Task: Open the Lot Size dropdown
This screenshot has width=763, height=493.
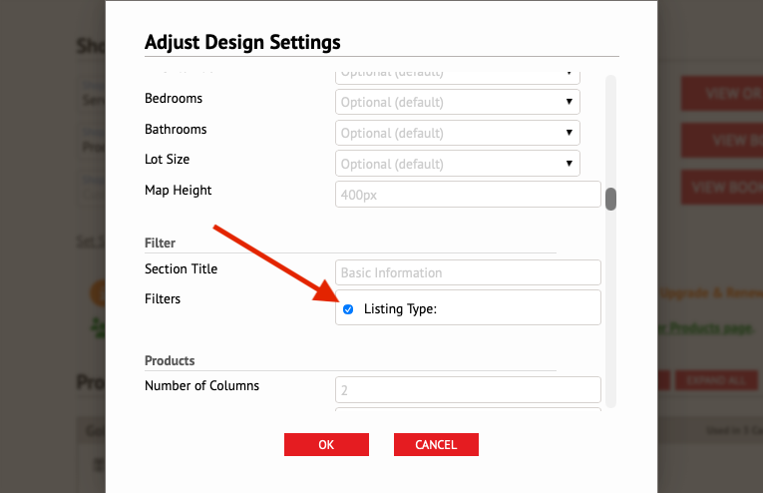Action: (x=458, y=164)
